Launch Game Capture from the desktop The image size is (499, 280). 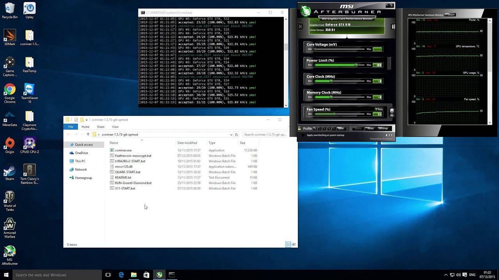tap(10, 67)
